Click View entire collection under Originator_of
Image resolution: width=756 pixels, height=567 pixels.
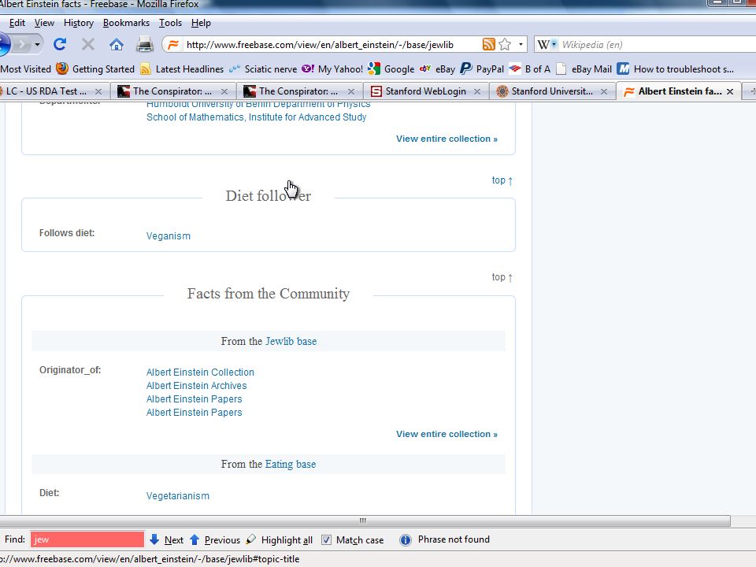coord(447,434)
